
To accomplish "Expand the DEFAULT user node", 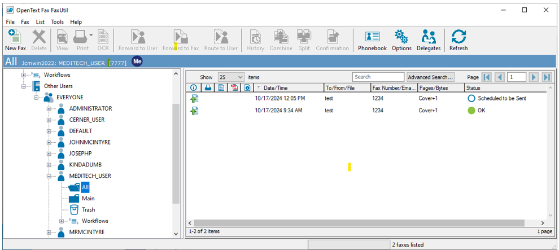I will point(49,131).
